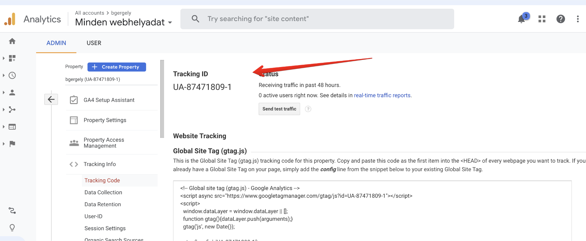This screenshot has width=586, height=241.
Task: Click the Google Analytics logo
Action: [x=10, y=19]
